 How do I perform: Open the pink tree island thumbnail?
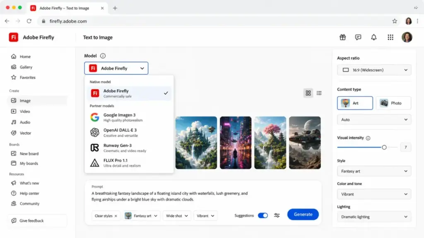tap(270, 143)
